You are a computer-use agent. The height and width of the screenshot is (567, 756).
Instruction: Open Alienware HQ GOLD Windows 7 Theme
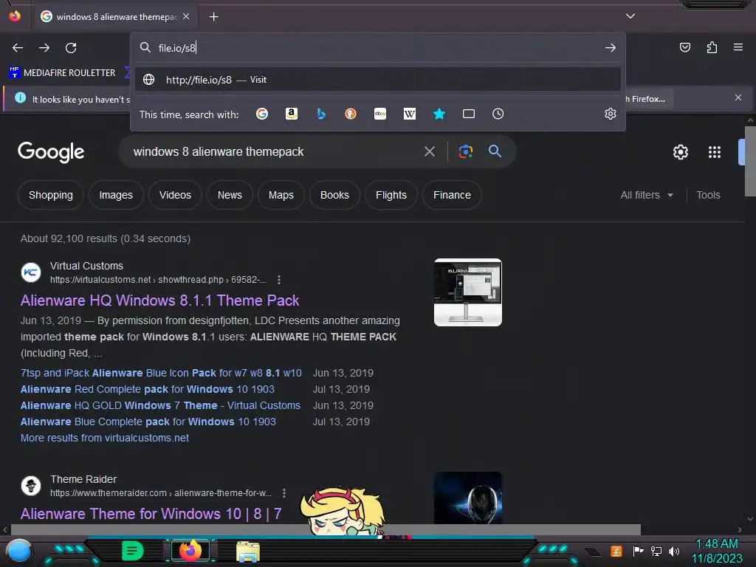tap(160, 405)
